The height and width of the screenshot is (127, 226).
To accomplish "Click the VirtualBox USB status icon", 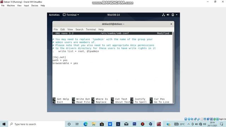I will [x=198, y=119].
